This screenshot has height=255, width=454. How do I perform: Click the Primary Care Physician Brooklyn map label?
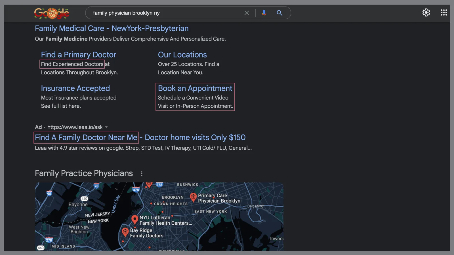pyautogui.click(x=219, y=198)
